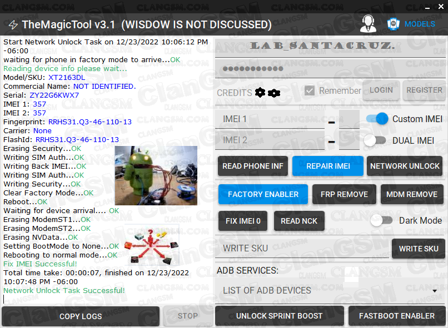The width and height of the screenshot is (448, 328).
Task: Click the STOP button
Action: coord(188,316)
